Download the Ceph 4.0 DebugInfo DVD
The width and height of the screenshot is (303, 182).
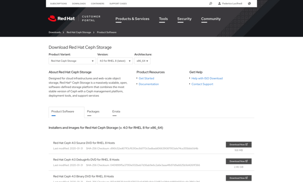tap(239, 161)
